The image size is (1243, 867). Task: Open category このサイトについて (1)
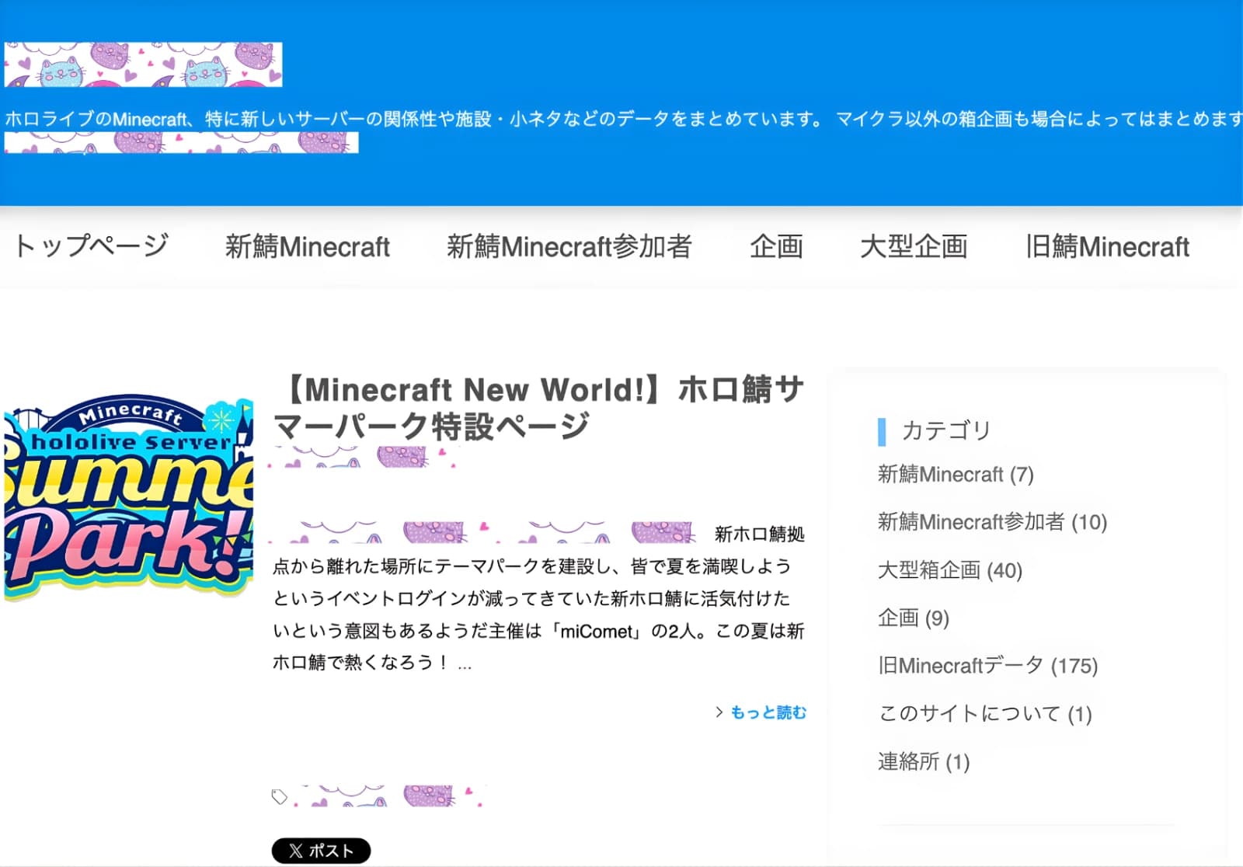point(985,713)
